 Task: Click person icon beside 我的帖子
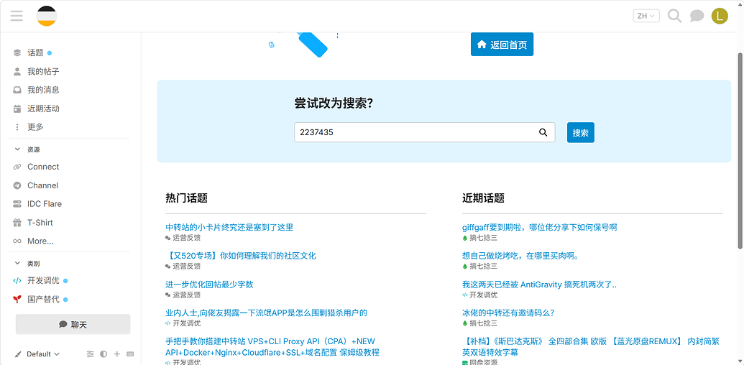[17, 72]
